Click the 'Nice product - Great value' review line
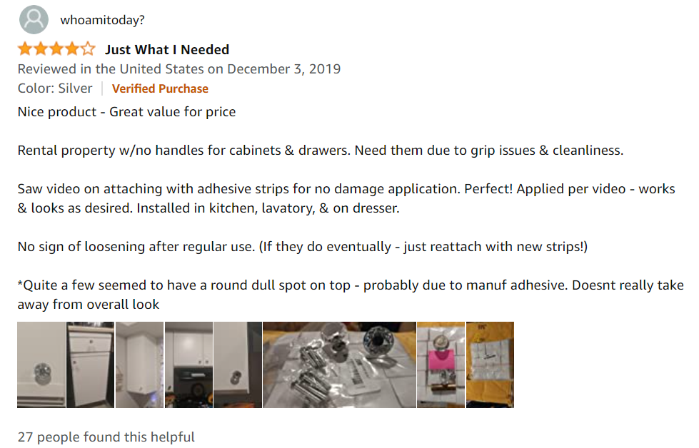Screen dimensions: 699x448 (126, 112)
